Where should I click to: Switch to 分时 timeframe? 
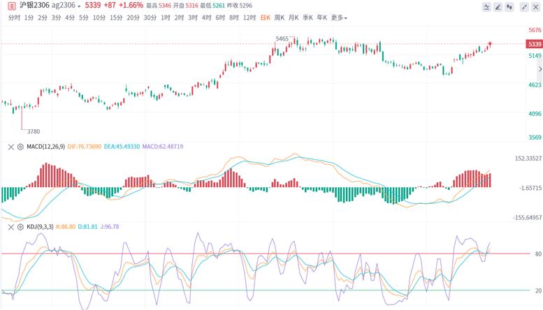[14, 17]
